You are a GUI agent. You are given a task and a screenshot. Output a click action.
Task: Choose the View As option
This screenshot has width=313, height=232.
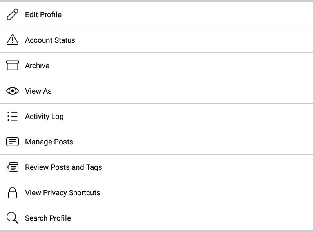(x=38, y=91)
